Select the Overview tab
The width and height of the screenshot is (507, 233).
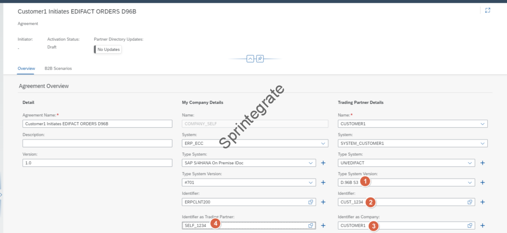(26, 68)
